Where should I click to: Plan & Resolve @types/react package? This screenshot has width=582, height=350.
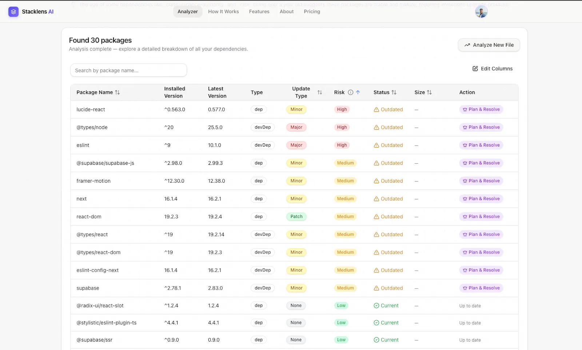coord(481,234)
